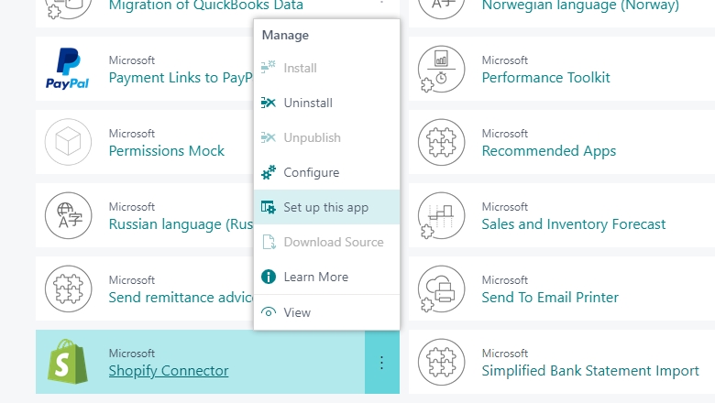The image size is (715, 403).
Task: Open Send To Email Printer link
Action: (x=550, y=298)
